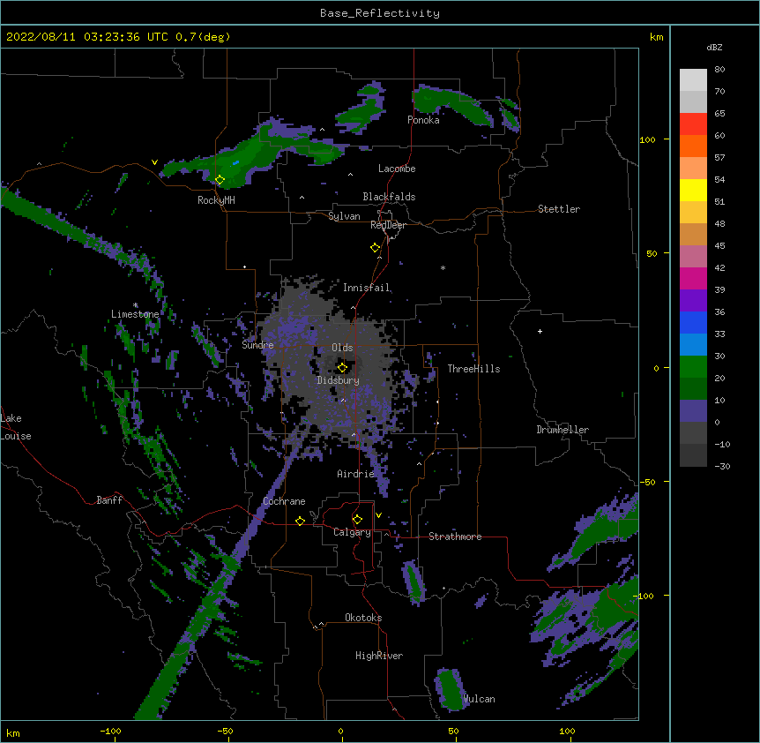This screenshot has width=760, height=743.
Task: Click the green 20–30 dBZ legend swatch
Action: 693,367
